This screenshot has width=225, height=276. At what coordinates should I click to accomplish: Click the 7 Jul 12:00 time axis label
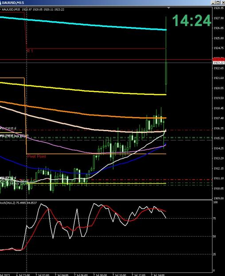pos(139,275)
